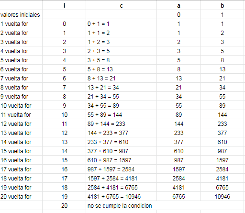Select the cell '1 + 2 = 3'
Screen dimensions: 245x213
pos(121,42)
